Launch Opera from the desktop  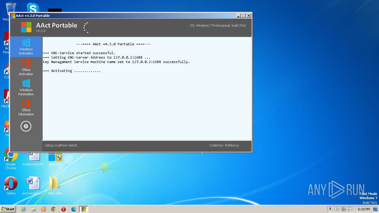[x=11, y=186]
